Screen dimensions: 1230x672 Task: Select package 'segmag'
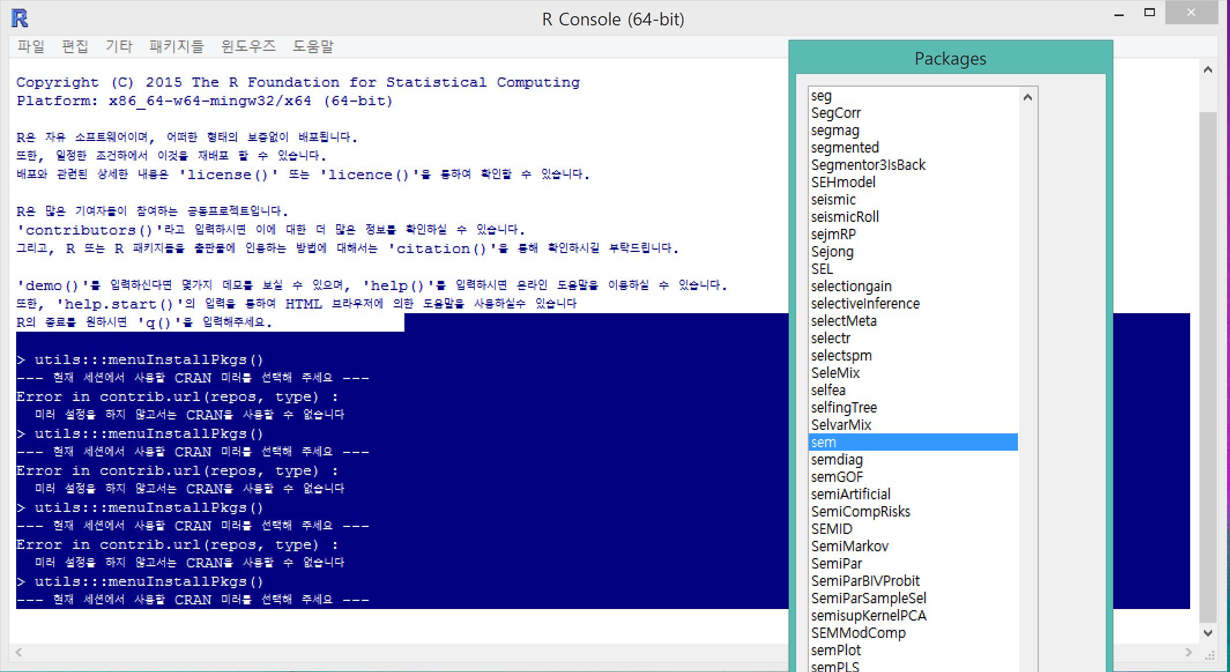(x=913, y=131)
